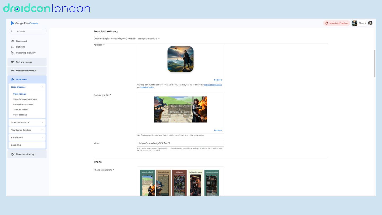The width and height of the screenshot is (382, 215).
Task: Open Deep links page
Action: click(27, 145)
